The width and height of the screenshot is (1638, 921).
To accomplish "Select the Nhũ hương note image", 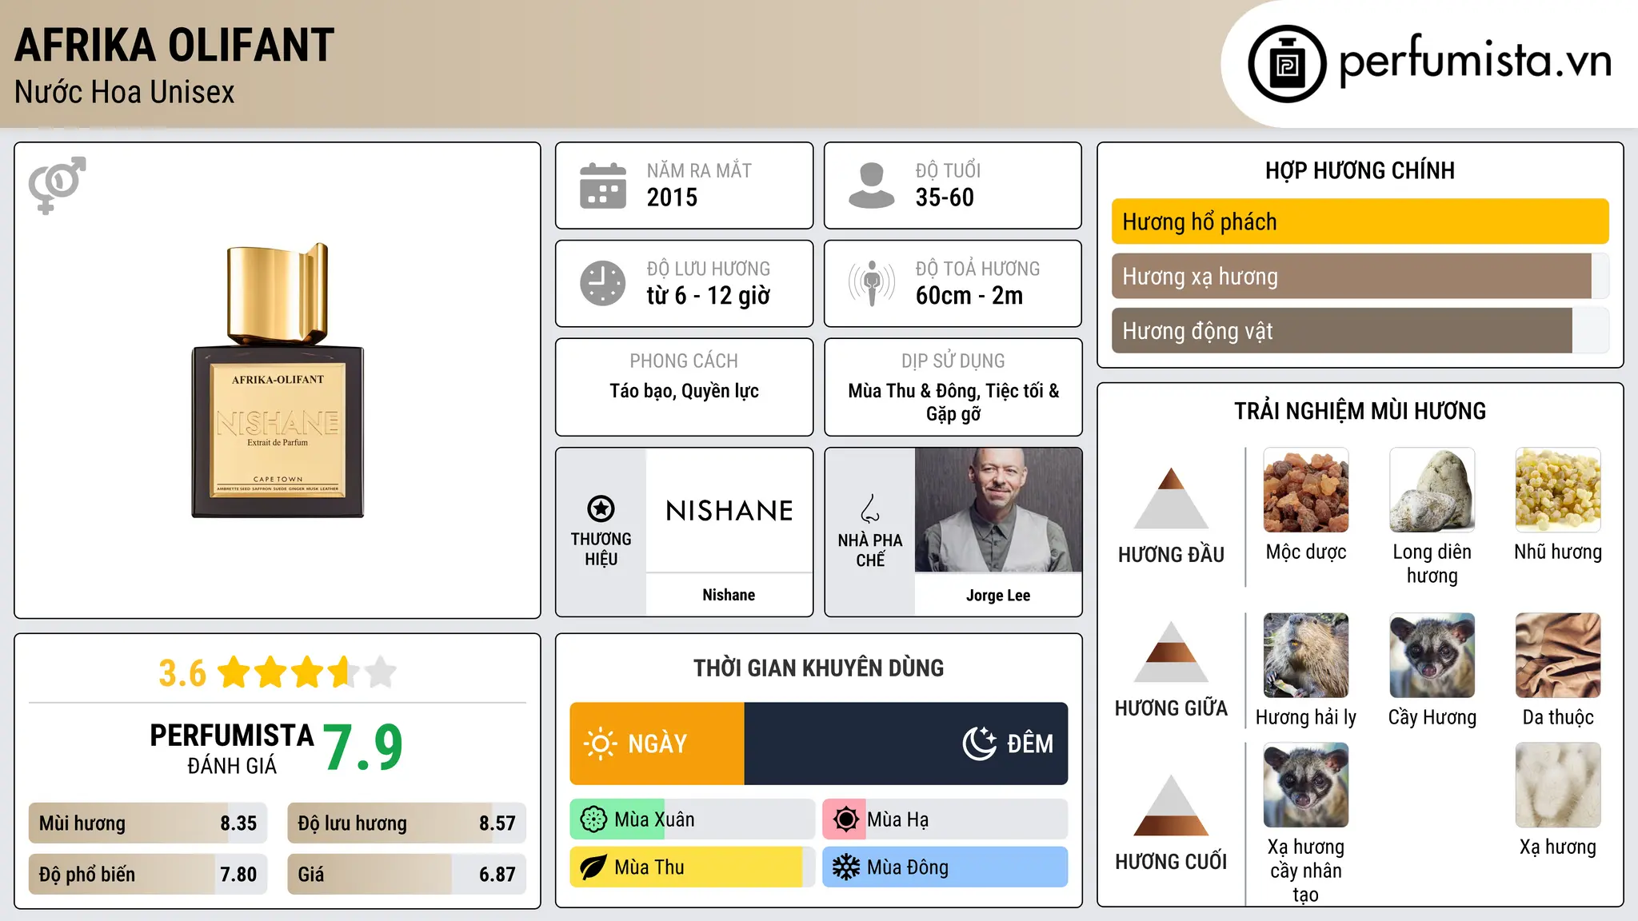I will tap(1558, 490).
